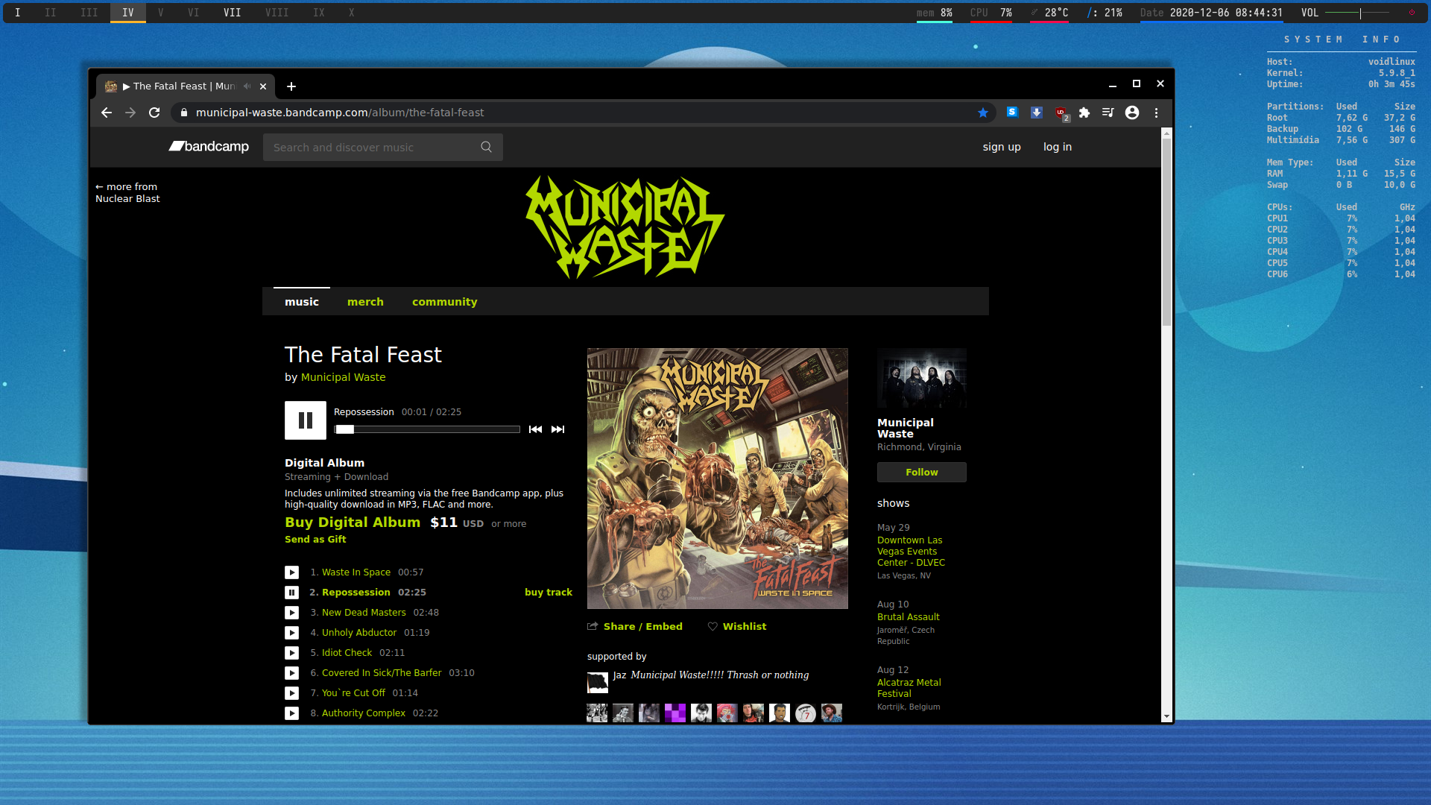Switch to the merch tab

pos(365,302)
